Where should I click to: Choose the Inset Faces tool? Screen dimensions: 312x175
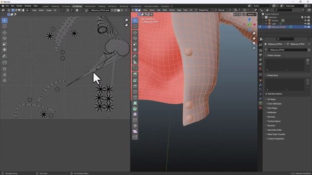point(135,81)
